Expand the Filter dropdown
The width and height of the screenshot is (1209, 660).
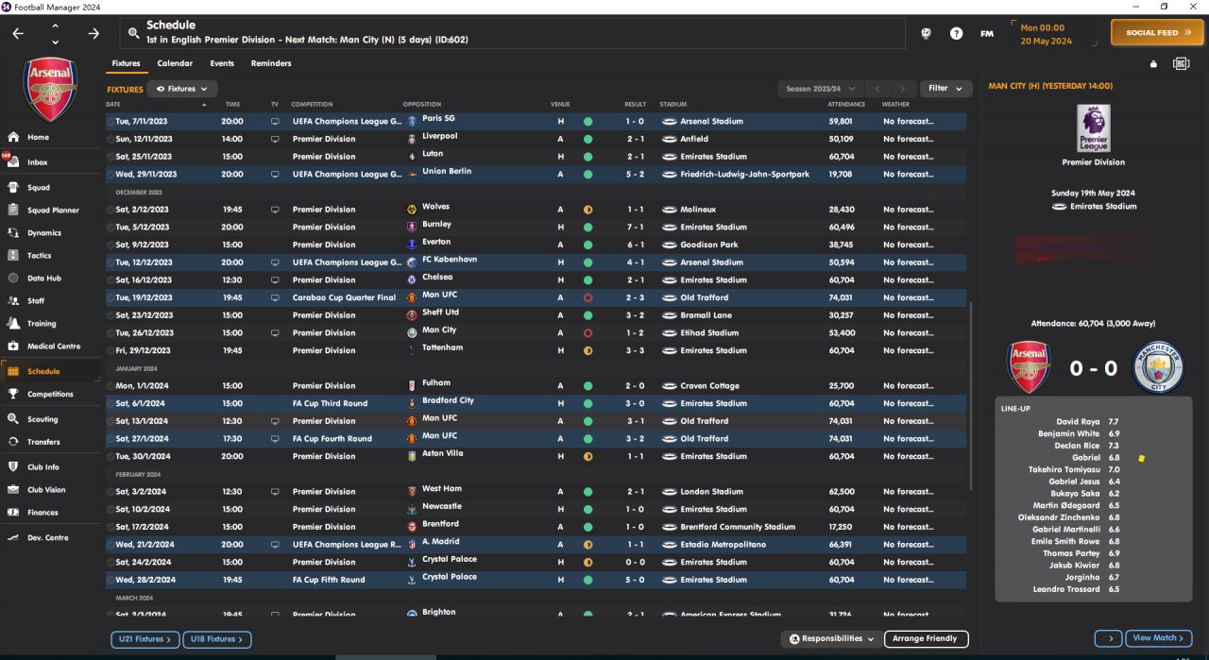click(x=945, y=89)
